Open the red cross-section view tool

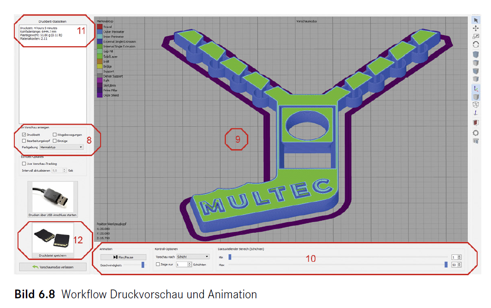[476, 123]
